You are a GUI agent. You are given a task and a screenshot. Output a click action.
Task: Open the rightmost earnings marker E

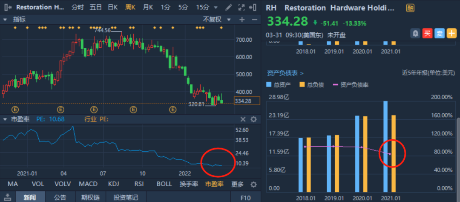(173, 110)
